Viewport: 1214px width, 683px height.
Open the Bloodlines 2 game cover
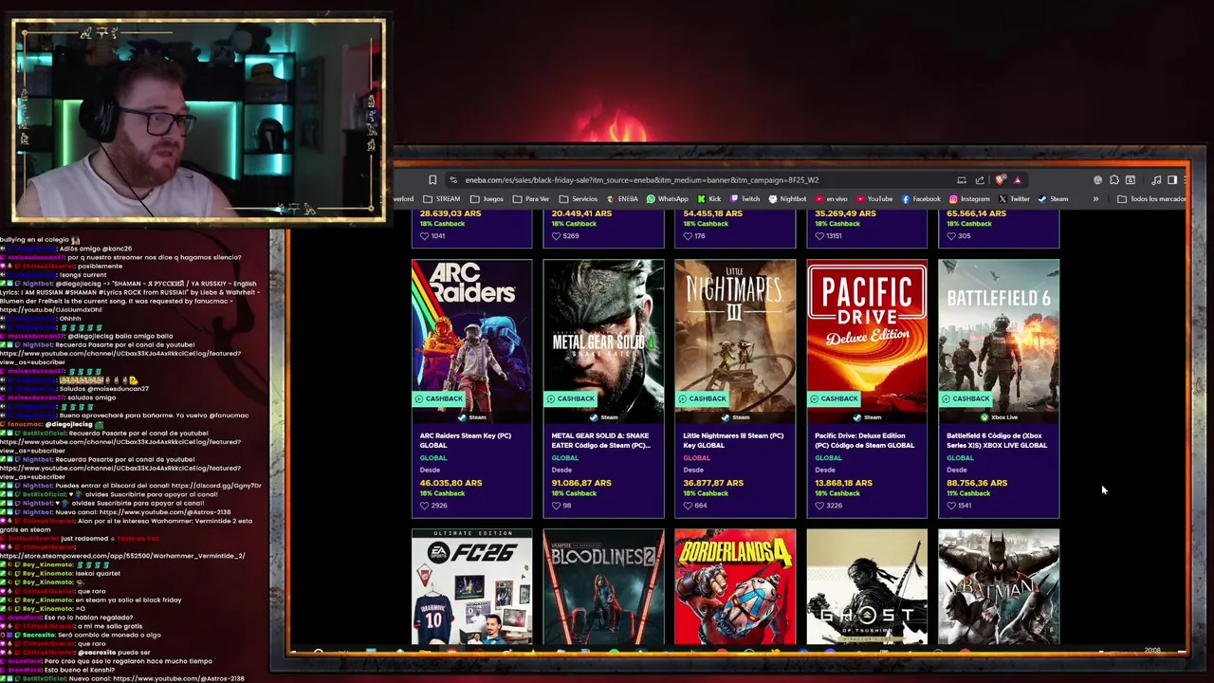(x=603, y=587)
